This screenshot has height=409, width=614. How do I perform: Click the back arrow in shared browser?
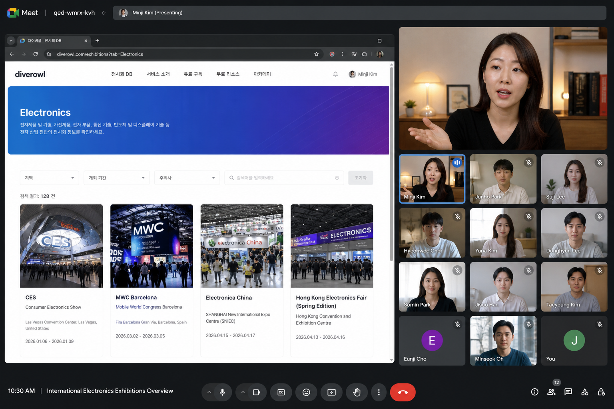(12, 54)
